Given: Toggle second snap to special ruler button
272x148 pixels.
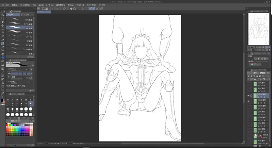Looking at the screenshot, I should tap(94, 8).
